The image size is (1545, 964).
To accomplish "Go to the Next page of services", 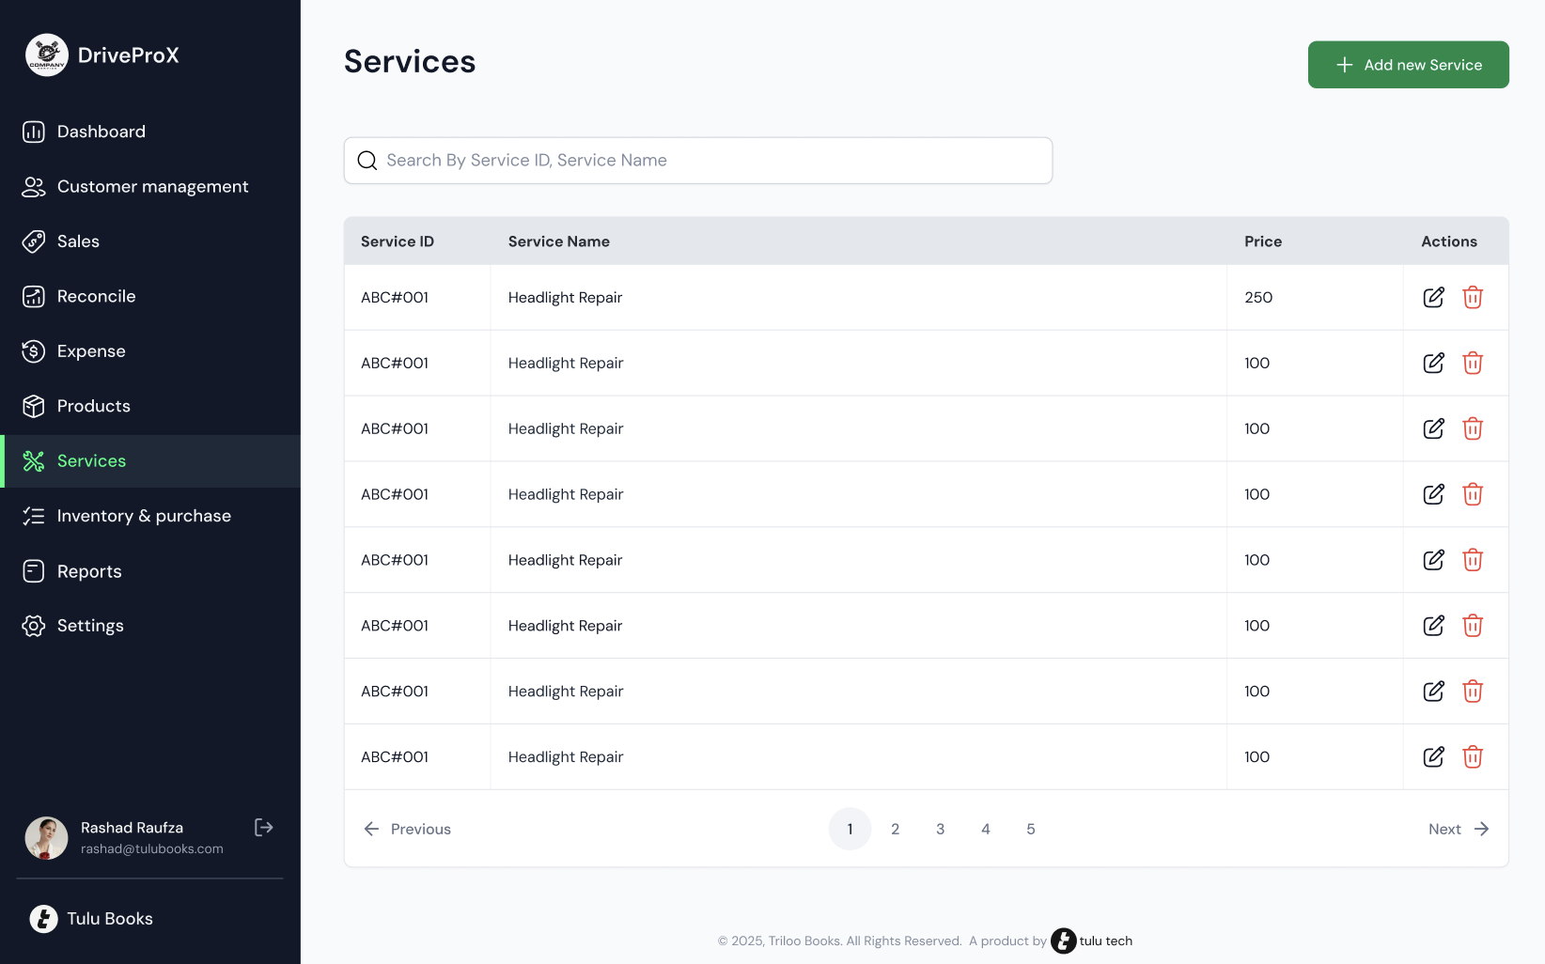I will point(1459,829).
